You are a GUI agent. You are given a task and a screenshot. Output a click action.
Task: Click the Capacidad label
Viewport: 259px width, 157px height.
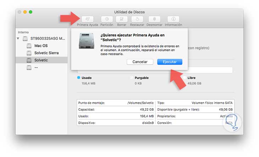[86, 110]
